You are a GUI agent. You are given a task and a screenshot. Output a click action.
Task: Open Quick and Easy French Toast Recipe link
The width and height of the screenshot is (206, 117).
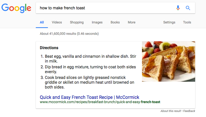point(90,97)
